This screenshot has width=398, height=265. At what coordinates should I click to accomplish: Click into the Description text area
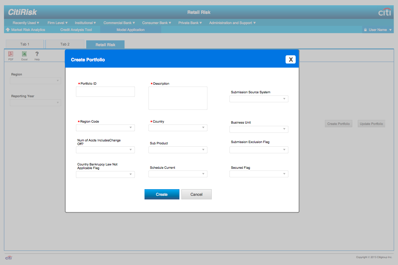coord(178,98)
